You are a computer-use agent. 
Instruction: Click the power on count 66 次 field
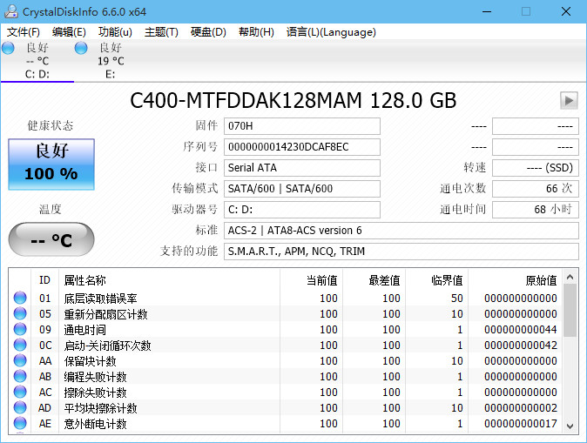point(536,189)
